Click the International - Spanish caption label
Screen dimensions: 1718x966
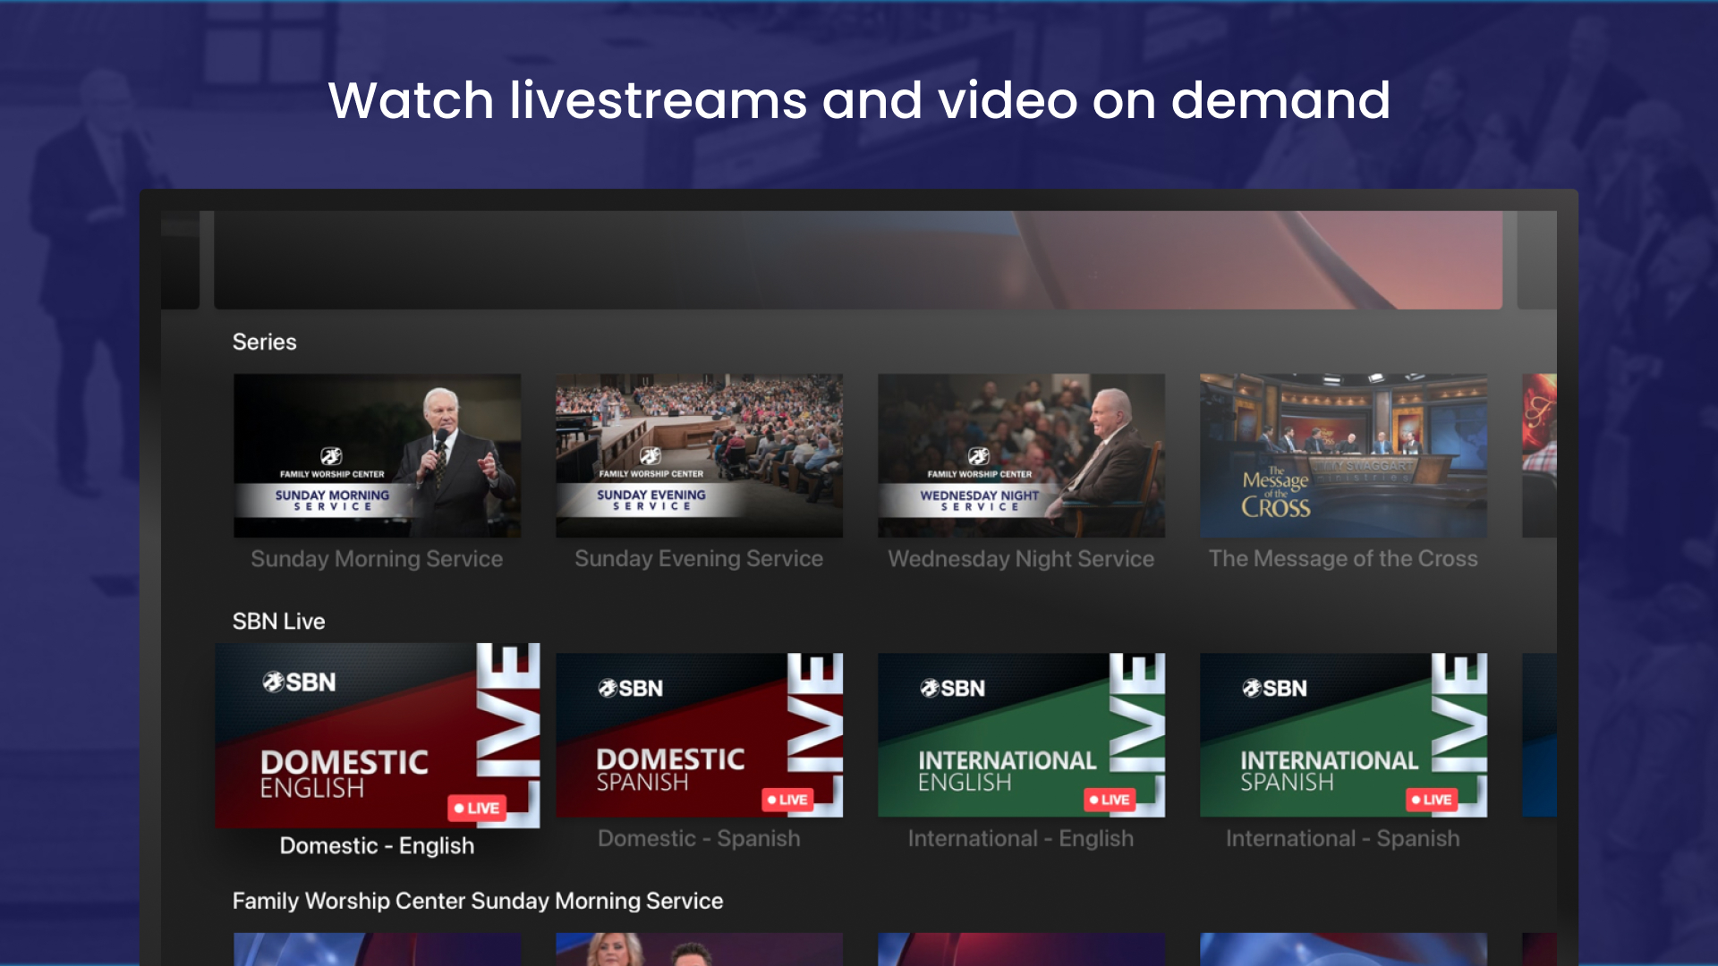tap(1343, 838)
